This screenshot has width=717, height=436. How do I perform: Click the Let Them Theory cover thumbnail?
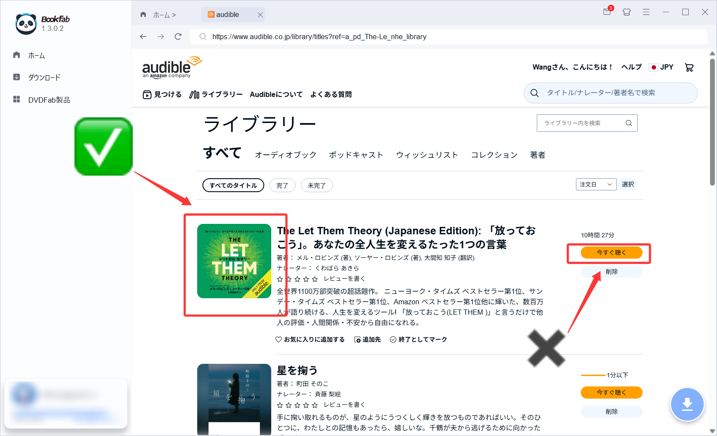(x=234, y=261)
